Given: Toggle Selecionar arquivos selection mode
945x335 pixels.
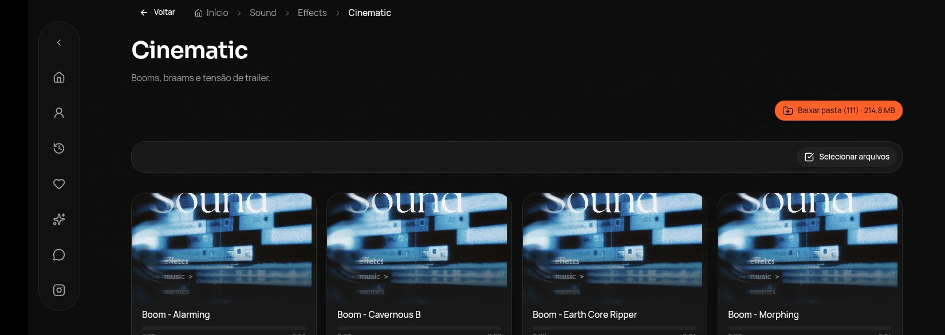Looking at the screenshot, I should point(846,157).
